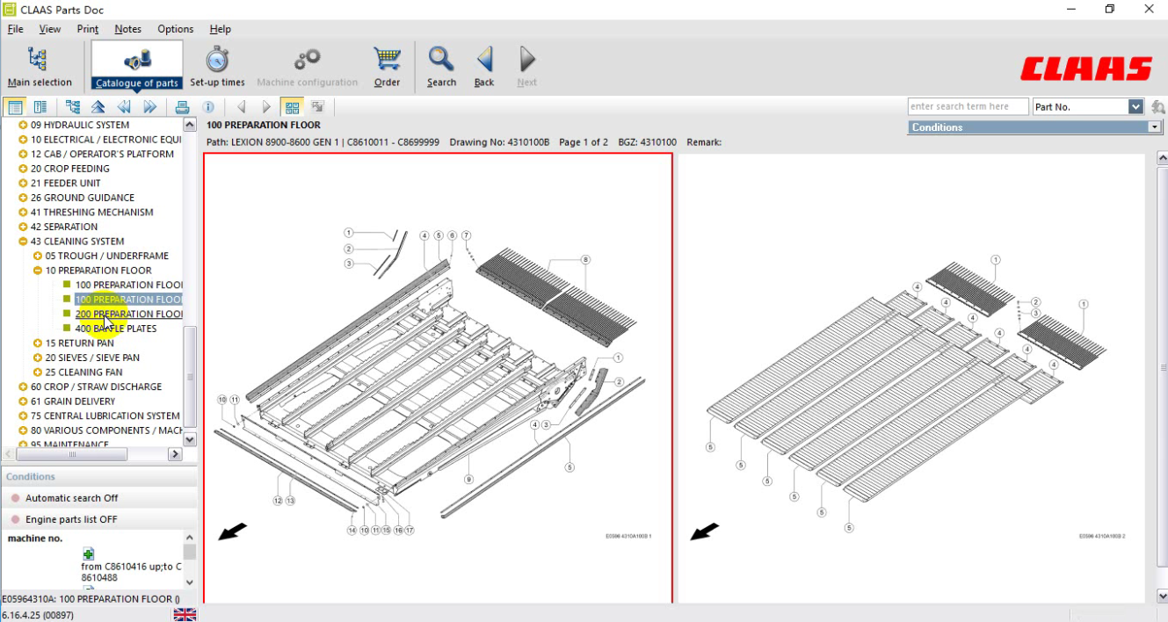
Task: Select the 41 THRESHING MECHANISM tree entry
Action: [x=92, y=213]
